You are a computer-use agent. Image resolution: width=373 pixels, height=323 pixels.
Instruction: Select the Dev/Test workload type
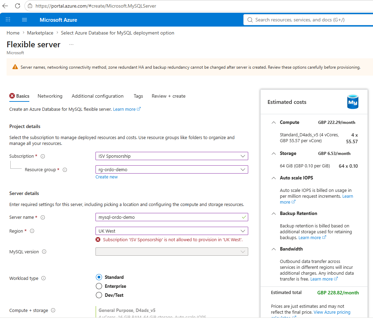click(99, 295)
